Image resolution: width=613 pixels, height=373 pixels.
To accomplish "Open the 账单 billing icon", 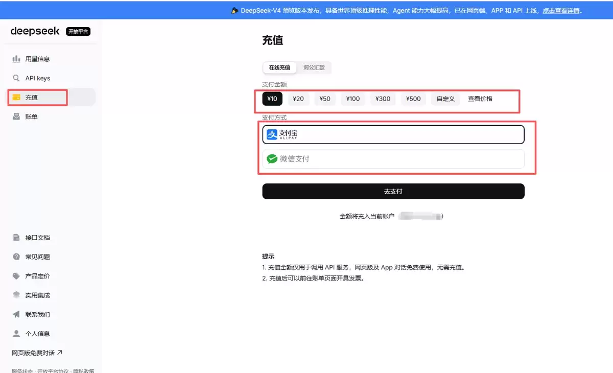I will pyautogui.click(x=16, y=116).
